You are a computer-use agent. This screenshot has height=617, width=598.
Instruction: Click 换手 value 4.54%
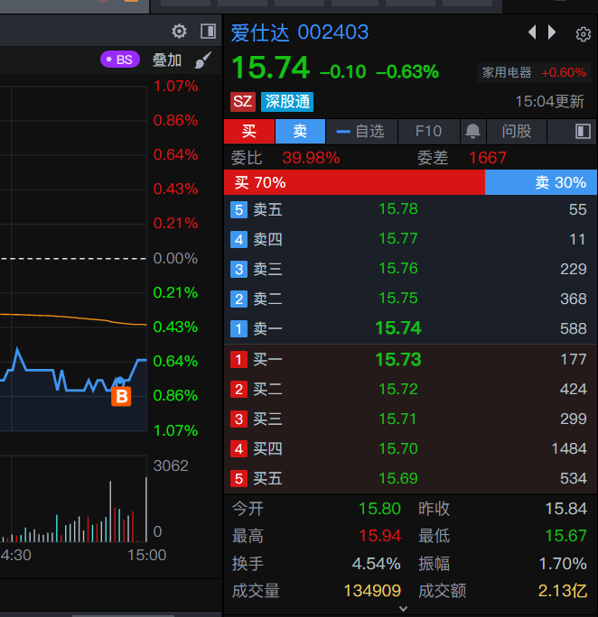(376, 564)
